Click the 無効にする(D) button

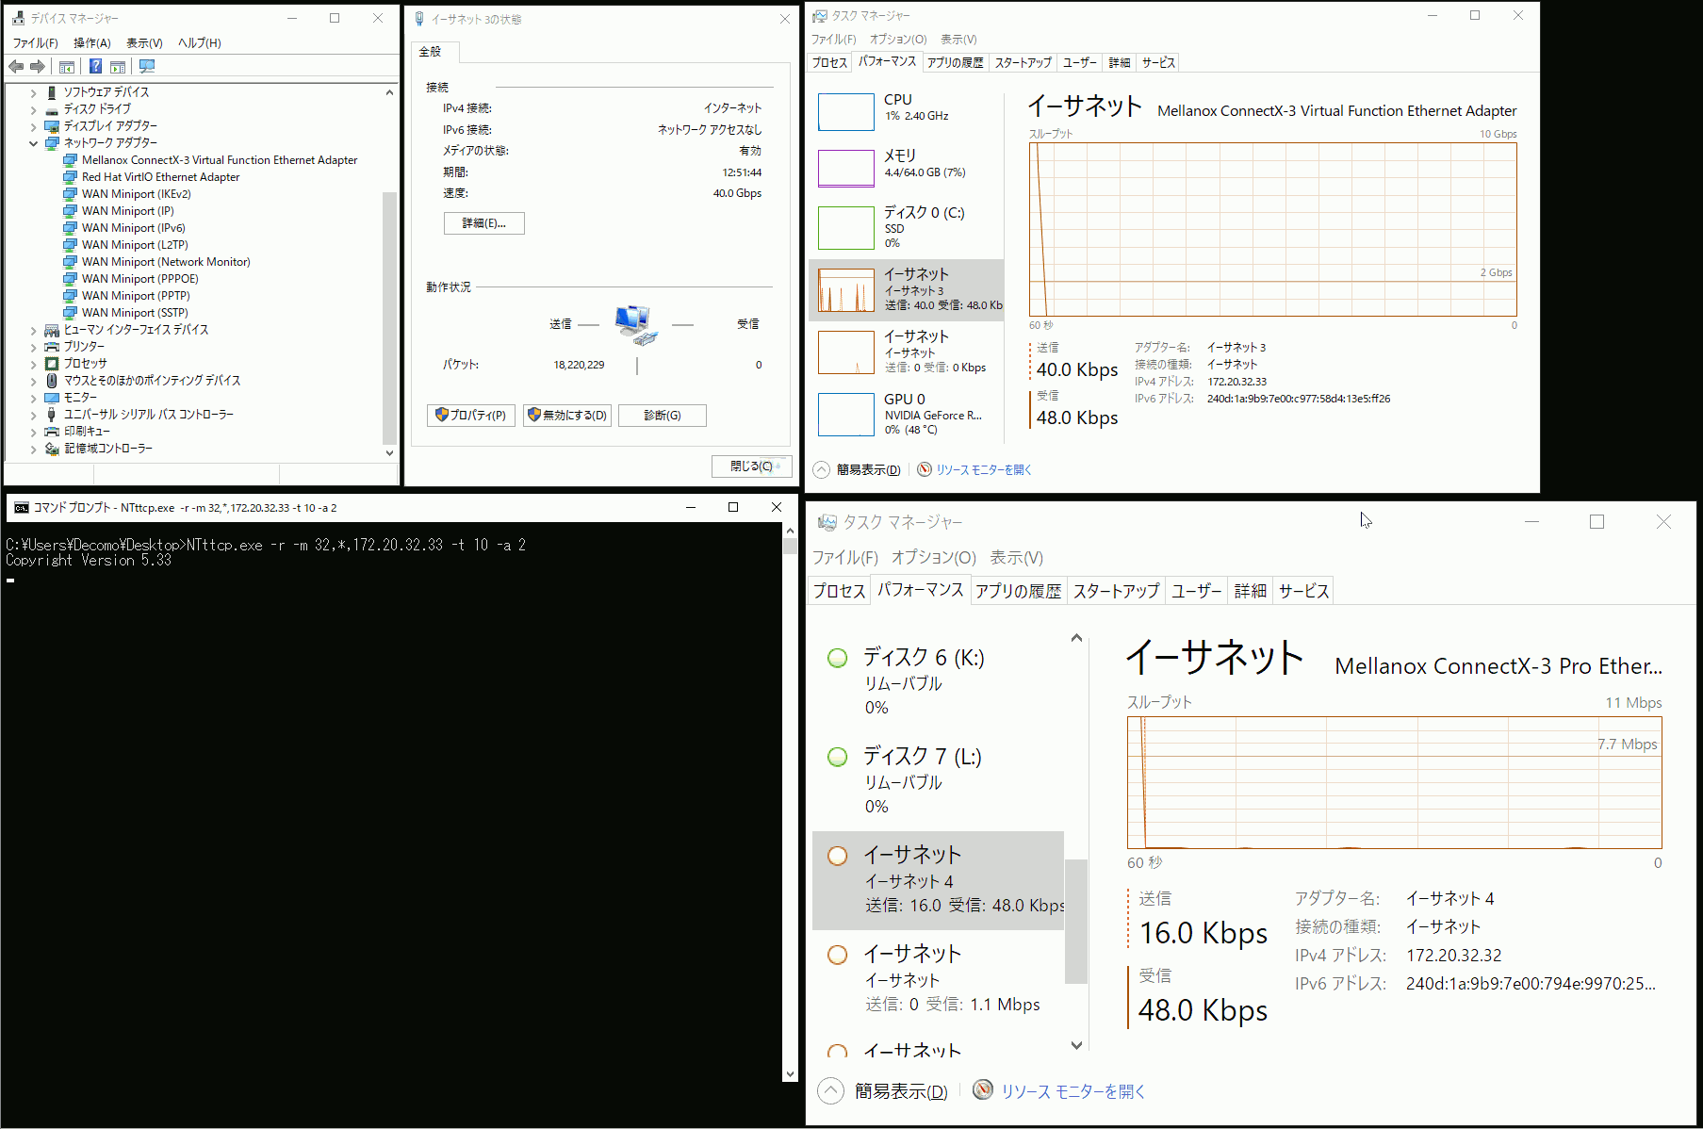[567, 415]
